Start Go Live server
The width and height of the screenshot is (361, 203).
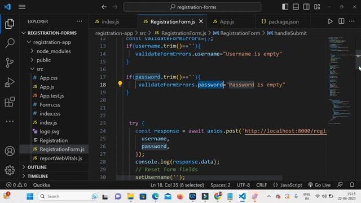point(319,185)
